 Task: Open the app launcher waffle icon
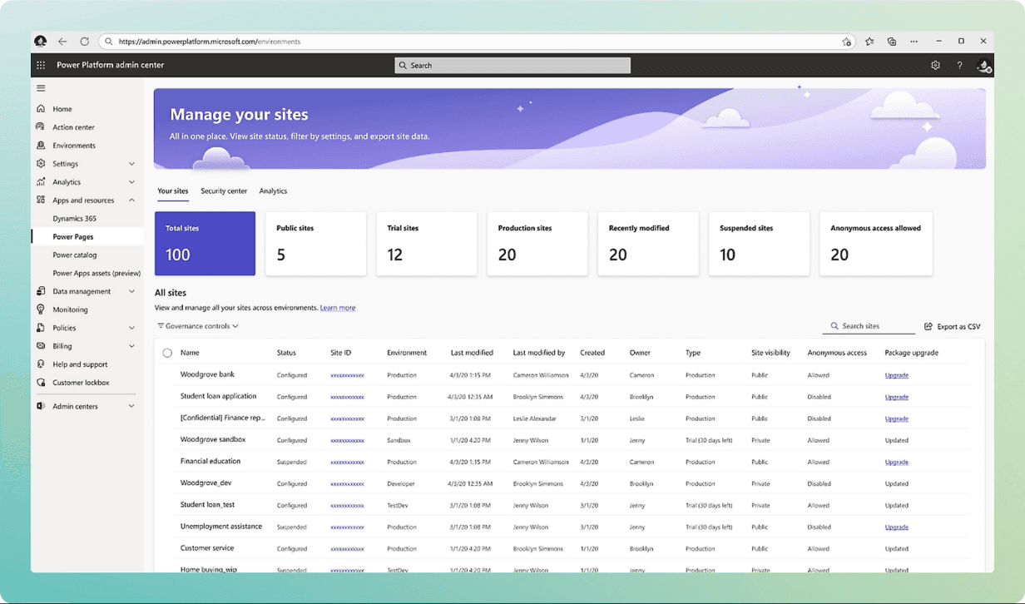pyautogui.click(x=41, y=65)
